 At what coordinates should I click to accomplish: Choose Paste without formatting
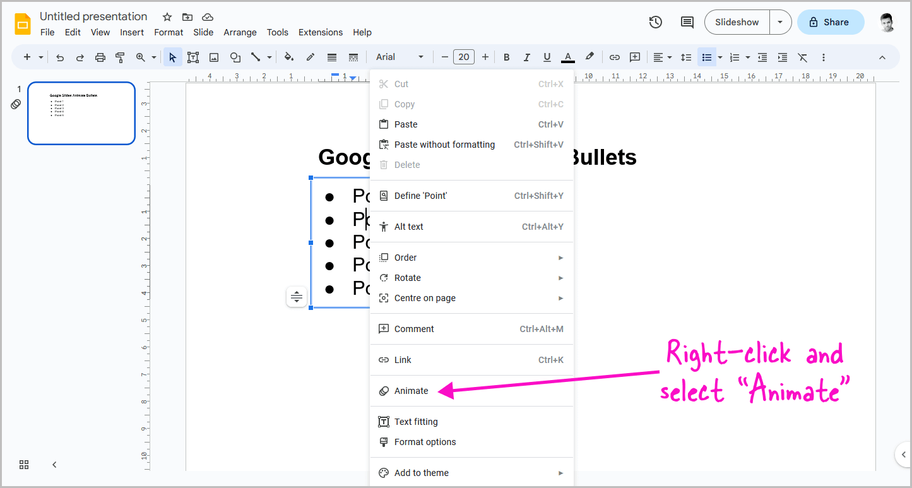[x=471, y=145]
